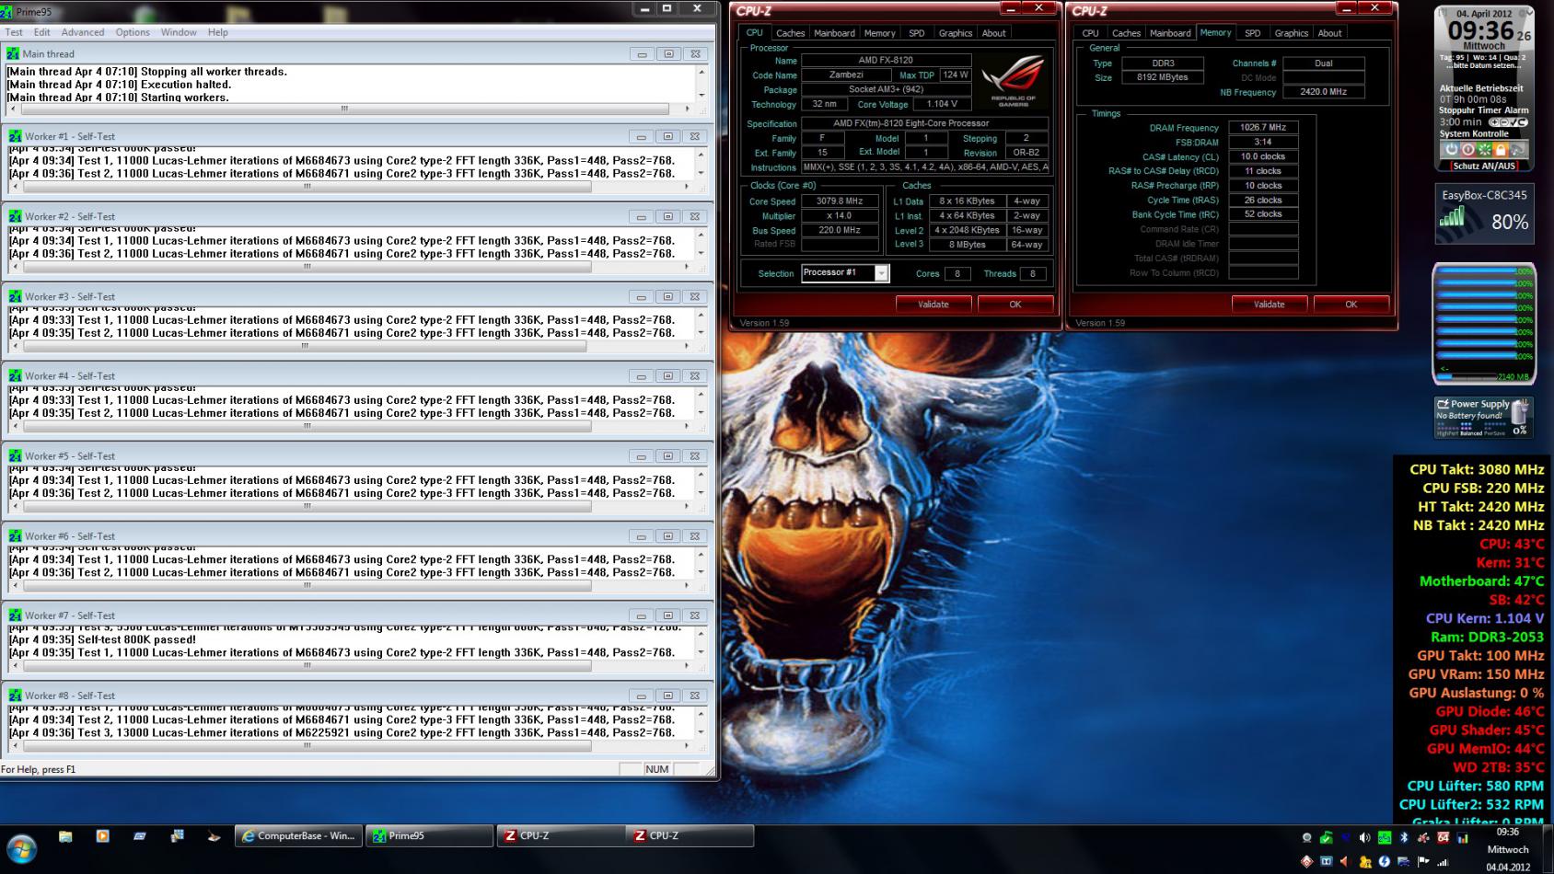
Task: Switch to Prime95 taskbar button
Action: click(x=429, y=836)
